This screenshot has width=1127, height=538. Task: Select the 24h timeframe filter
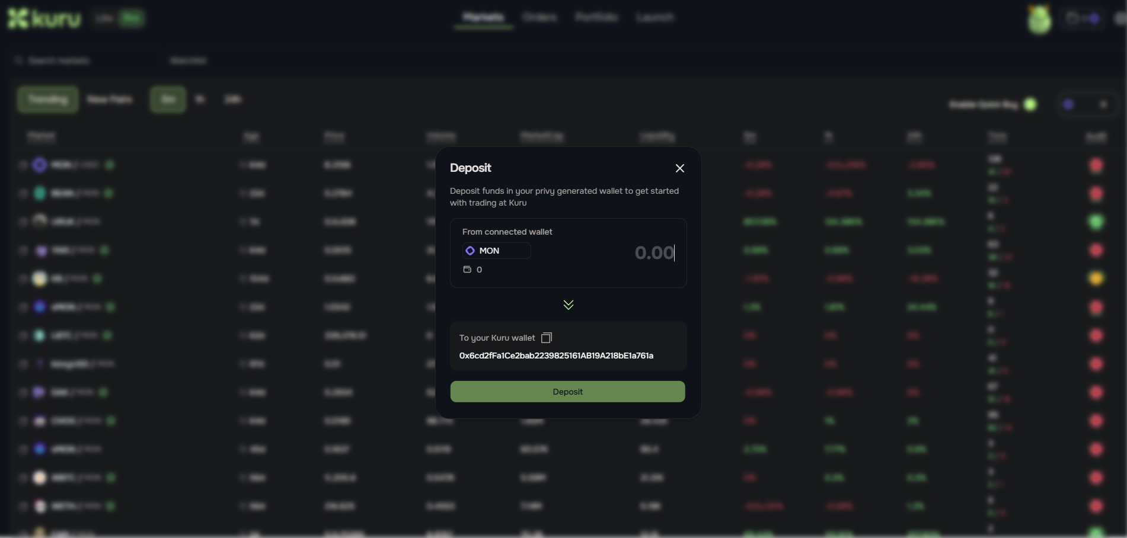pos(232,99)
